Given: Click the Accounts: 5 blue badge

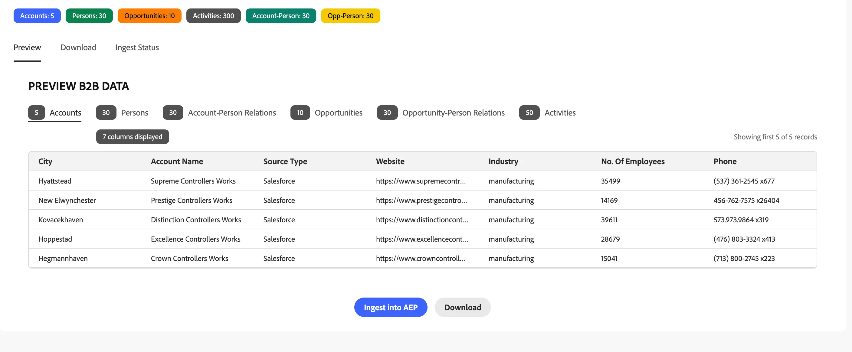Looking at the screenshot, I should click(37, 16).
